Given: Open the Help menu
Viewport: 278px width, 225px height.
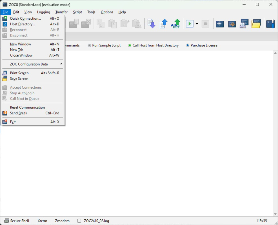Looking at the screenshot, I should coord(122,12).
